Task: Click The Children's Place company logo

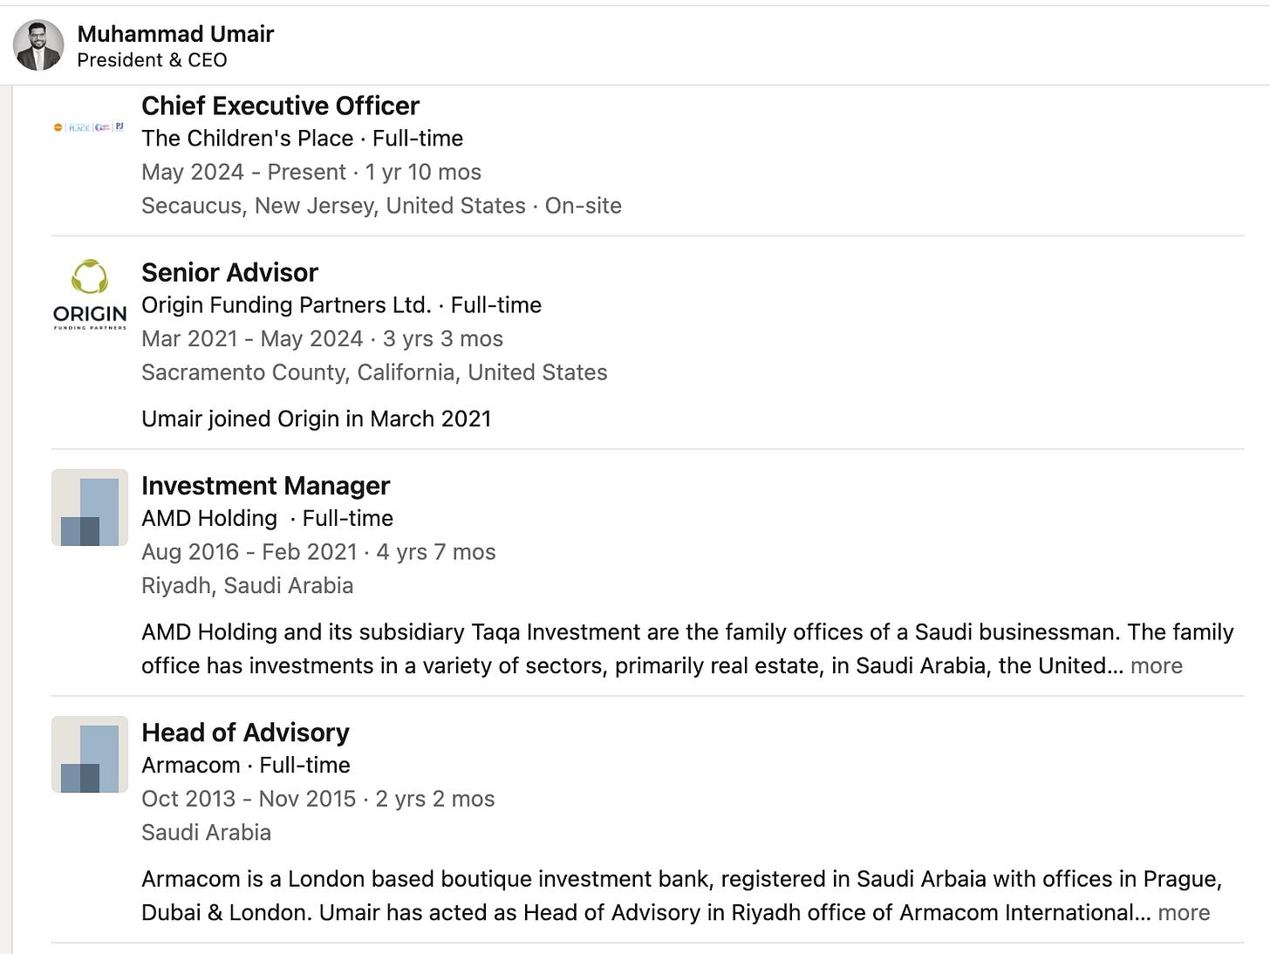Action: pos(89,127)
